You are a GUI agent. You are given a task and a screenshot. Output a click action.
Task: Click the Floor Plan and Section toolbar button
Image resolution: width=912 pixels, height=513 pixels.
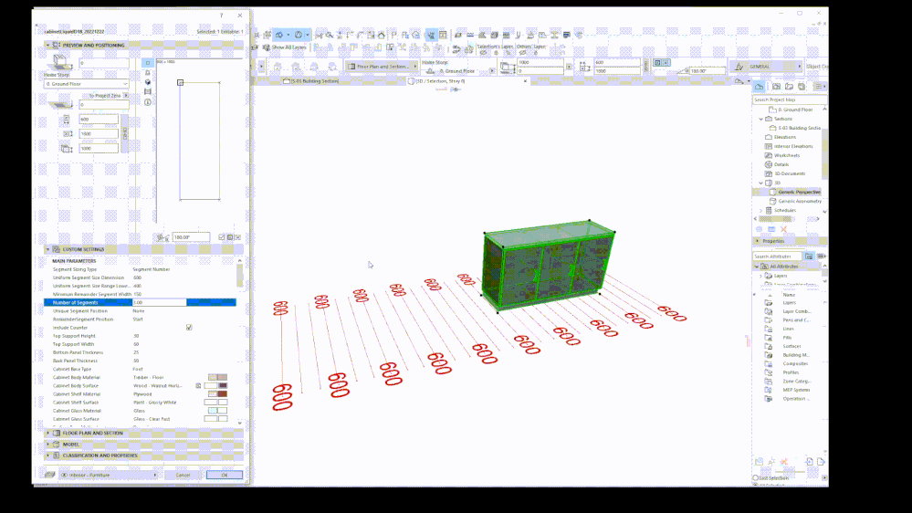click(x=383, y=67)
